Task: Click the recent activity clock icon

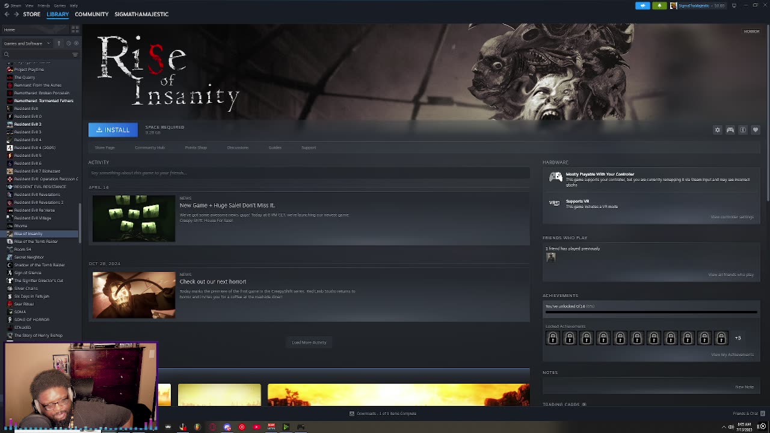Action: (x=68, y=43)
